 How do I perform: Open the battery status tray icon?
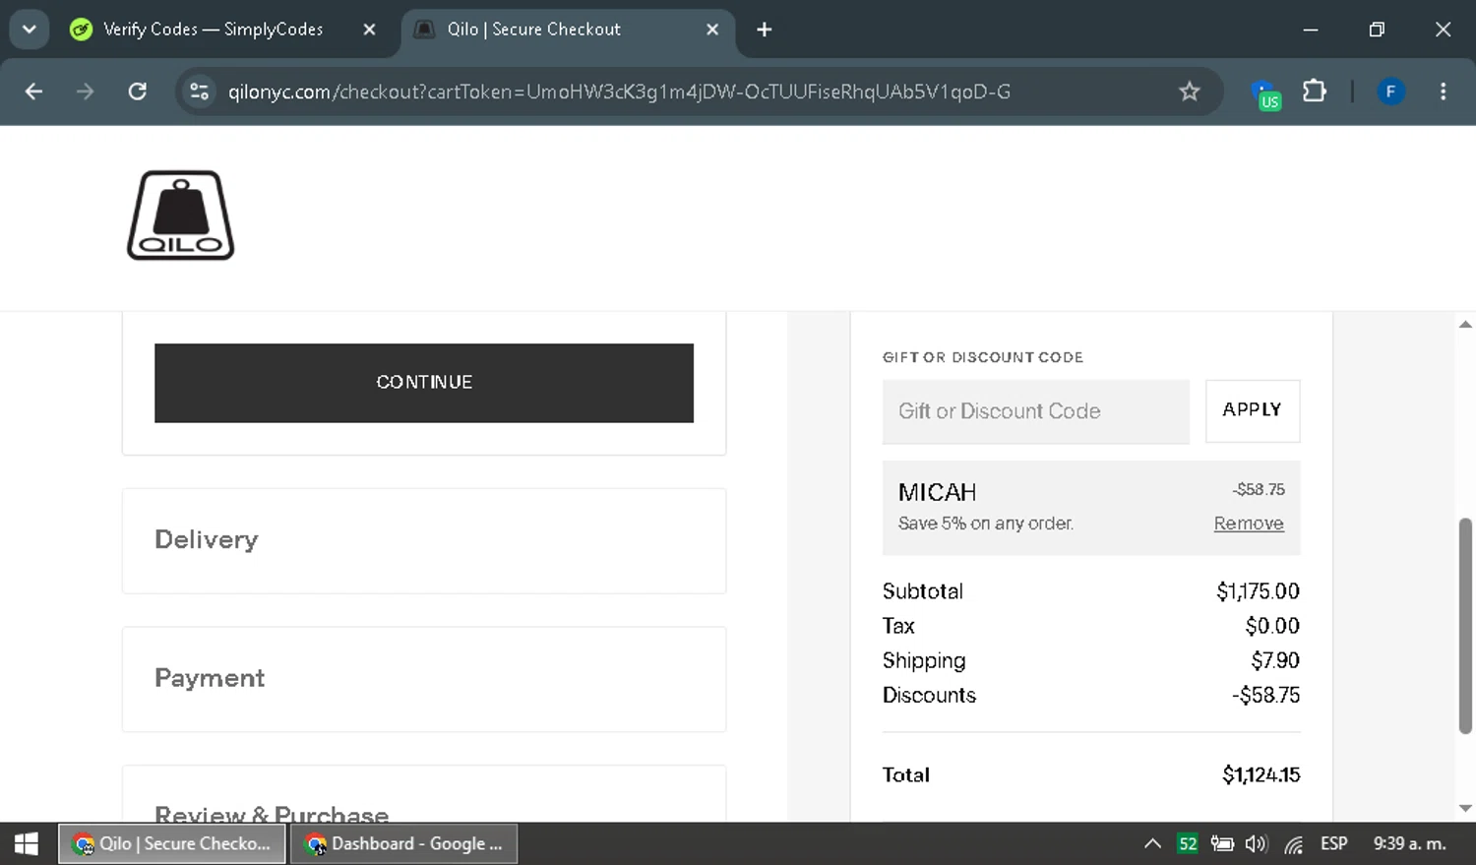click(x=1222, y=843)
